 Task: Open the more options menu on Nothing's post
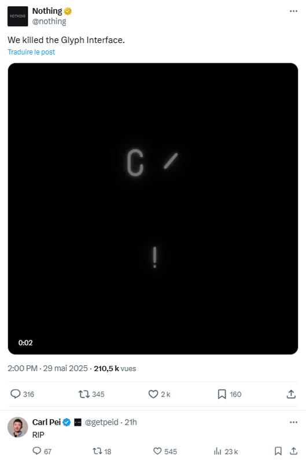click(x=293, y=11)
